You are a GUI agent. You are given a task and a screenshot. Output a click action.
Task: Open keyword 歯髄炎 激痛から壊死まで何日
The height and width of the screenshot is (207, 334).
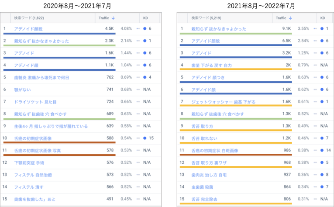tap(41, 78)
